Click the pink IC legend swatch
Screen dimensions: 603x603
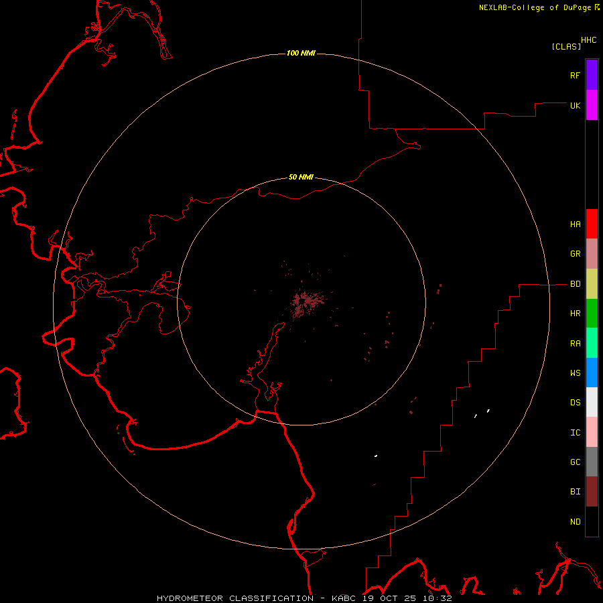click(x=592, y=432)
